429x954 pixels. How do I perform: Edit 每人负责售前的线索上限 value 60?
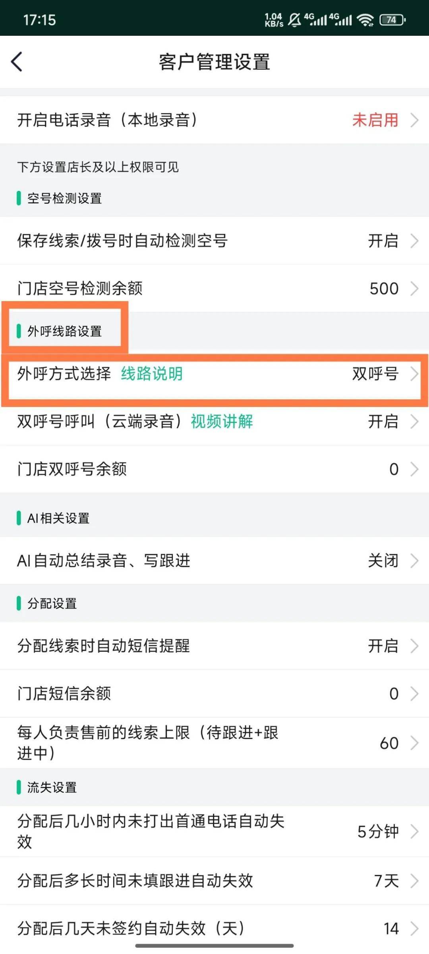point(389,743)
